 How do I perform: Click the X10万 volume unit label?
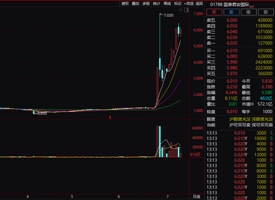click(195, 155)
